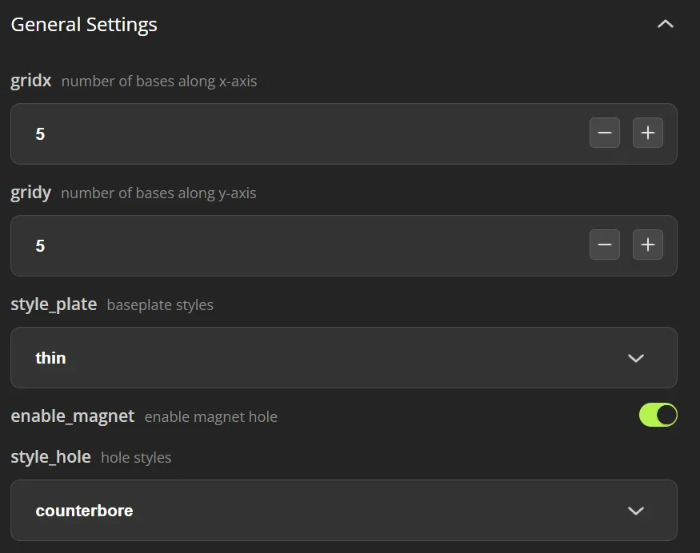
Task: Open the hole styles dropdown showing counterbore
Action: [x=344, y=510]
